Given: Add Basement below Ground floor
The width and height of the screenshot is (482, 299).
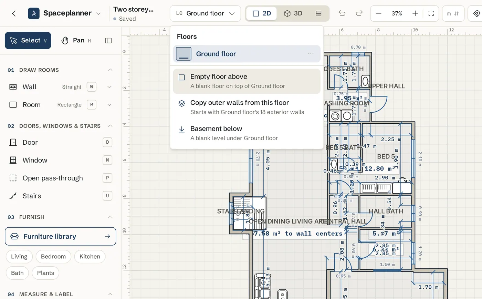Looking at the screenshot, I should [x=247, y=133].
